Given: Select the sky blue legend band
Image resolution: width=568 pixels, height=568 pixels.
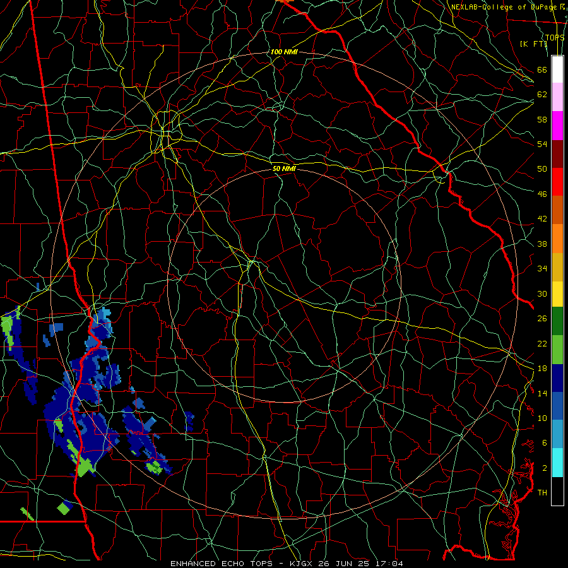Looking at the screenshot, I should coord(557,434).
